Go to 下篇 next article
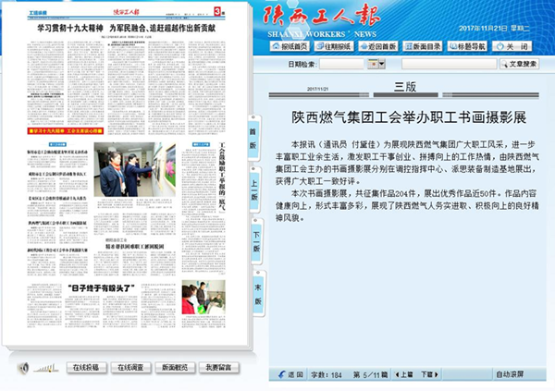 429,374
